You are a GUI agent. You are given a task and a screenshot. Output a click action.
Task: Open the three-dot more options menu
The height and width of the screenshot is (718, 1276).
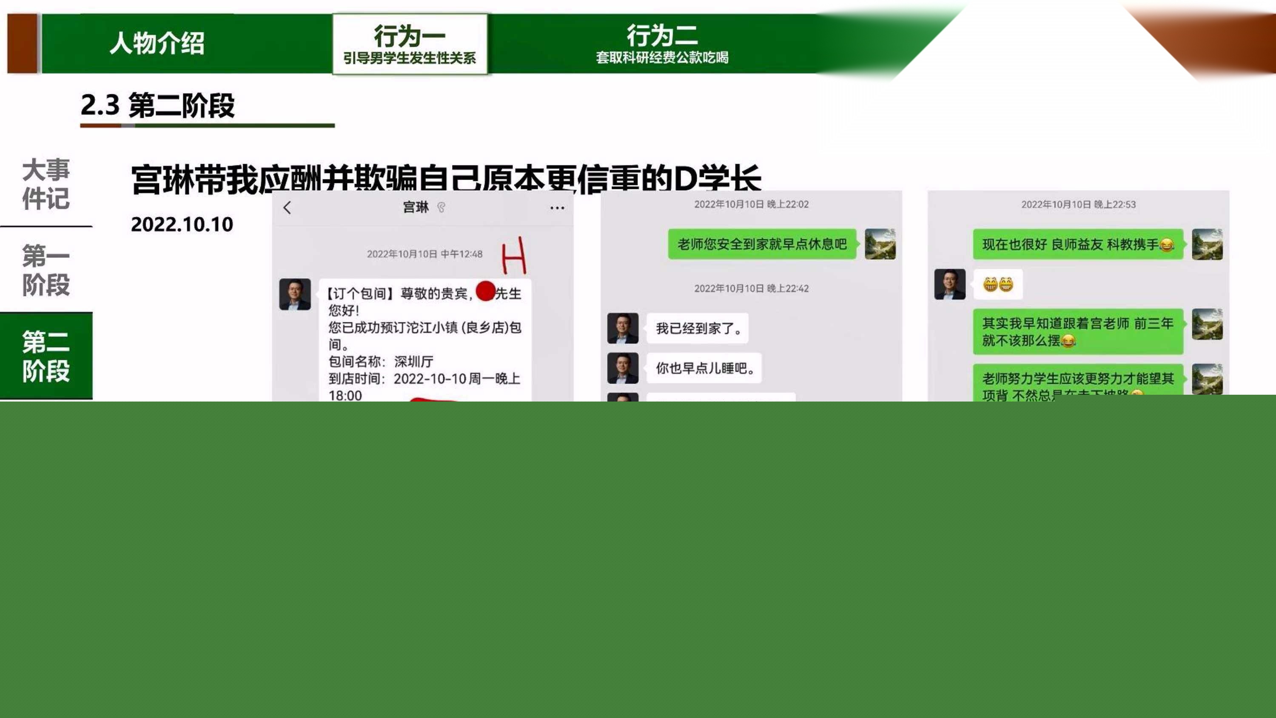point(557,208)
